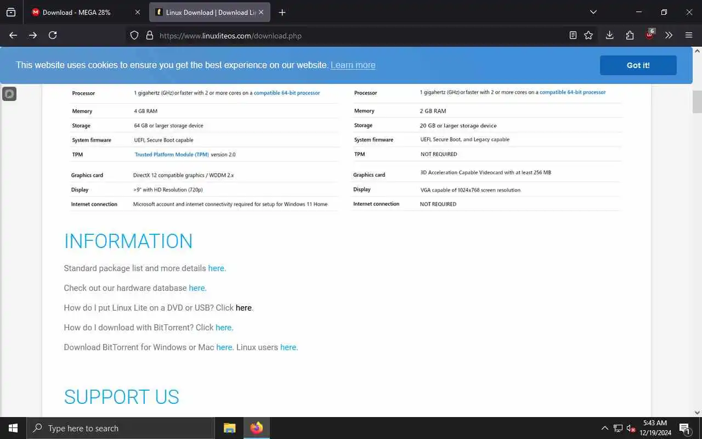The height and width of the screenshot is (439, 702).
Task: Click DirectX 12 compatible graphics text
Action: (x=183, y=176)
